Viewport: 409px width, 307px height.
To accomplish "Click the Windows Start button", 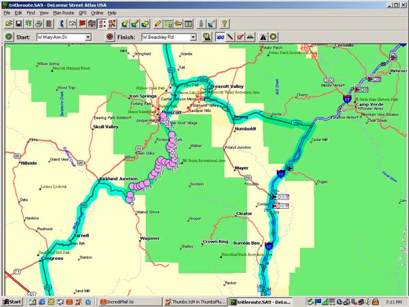I will tap(12, 302).
